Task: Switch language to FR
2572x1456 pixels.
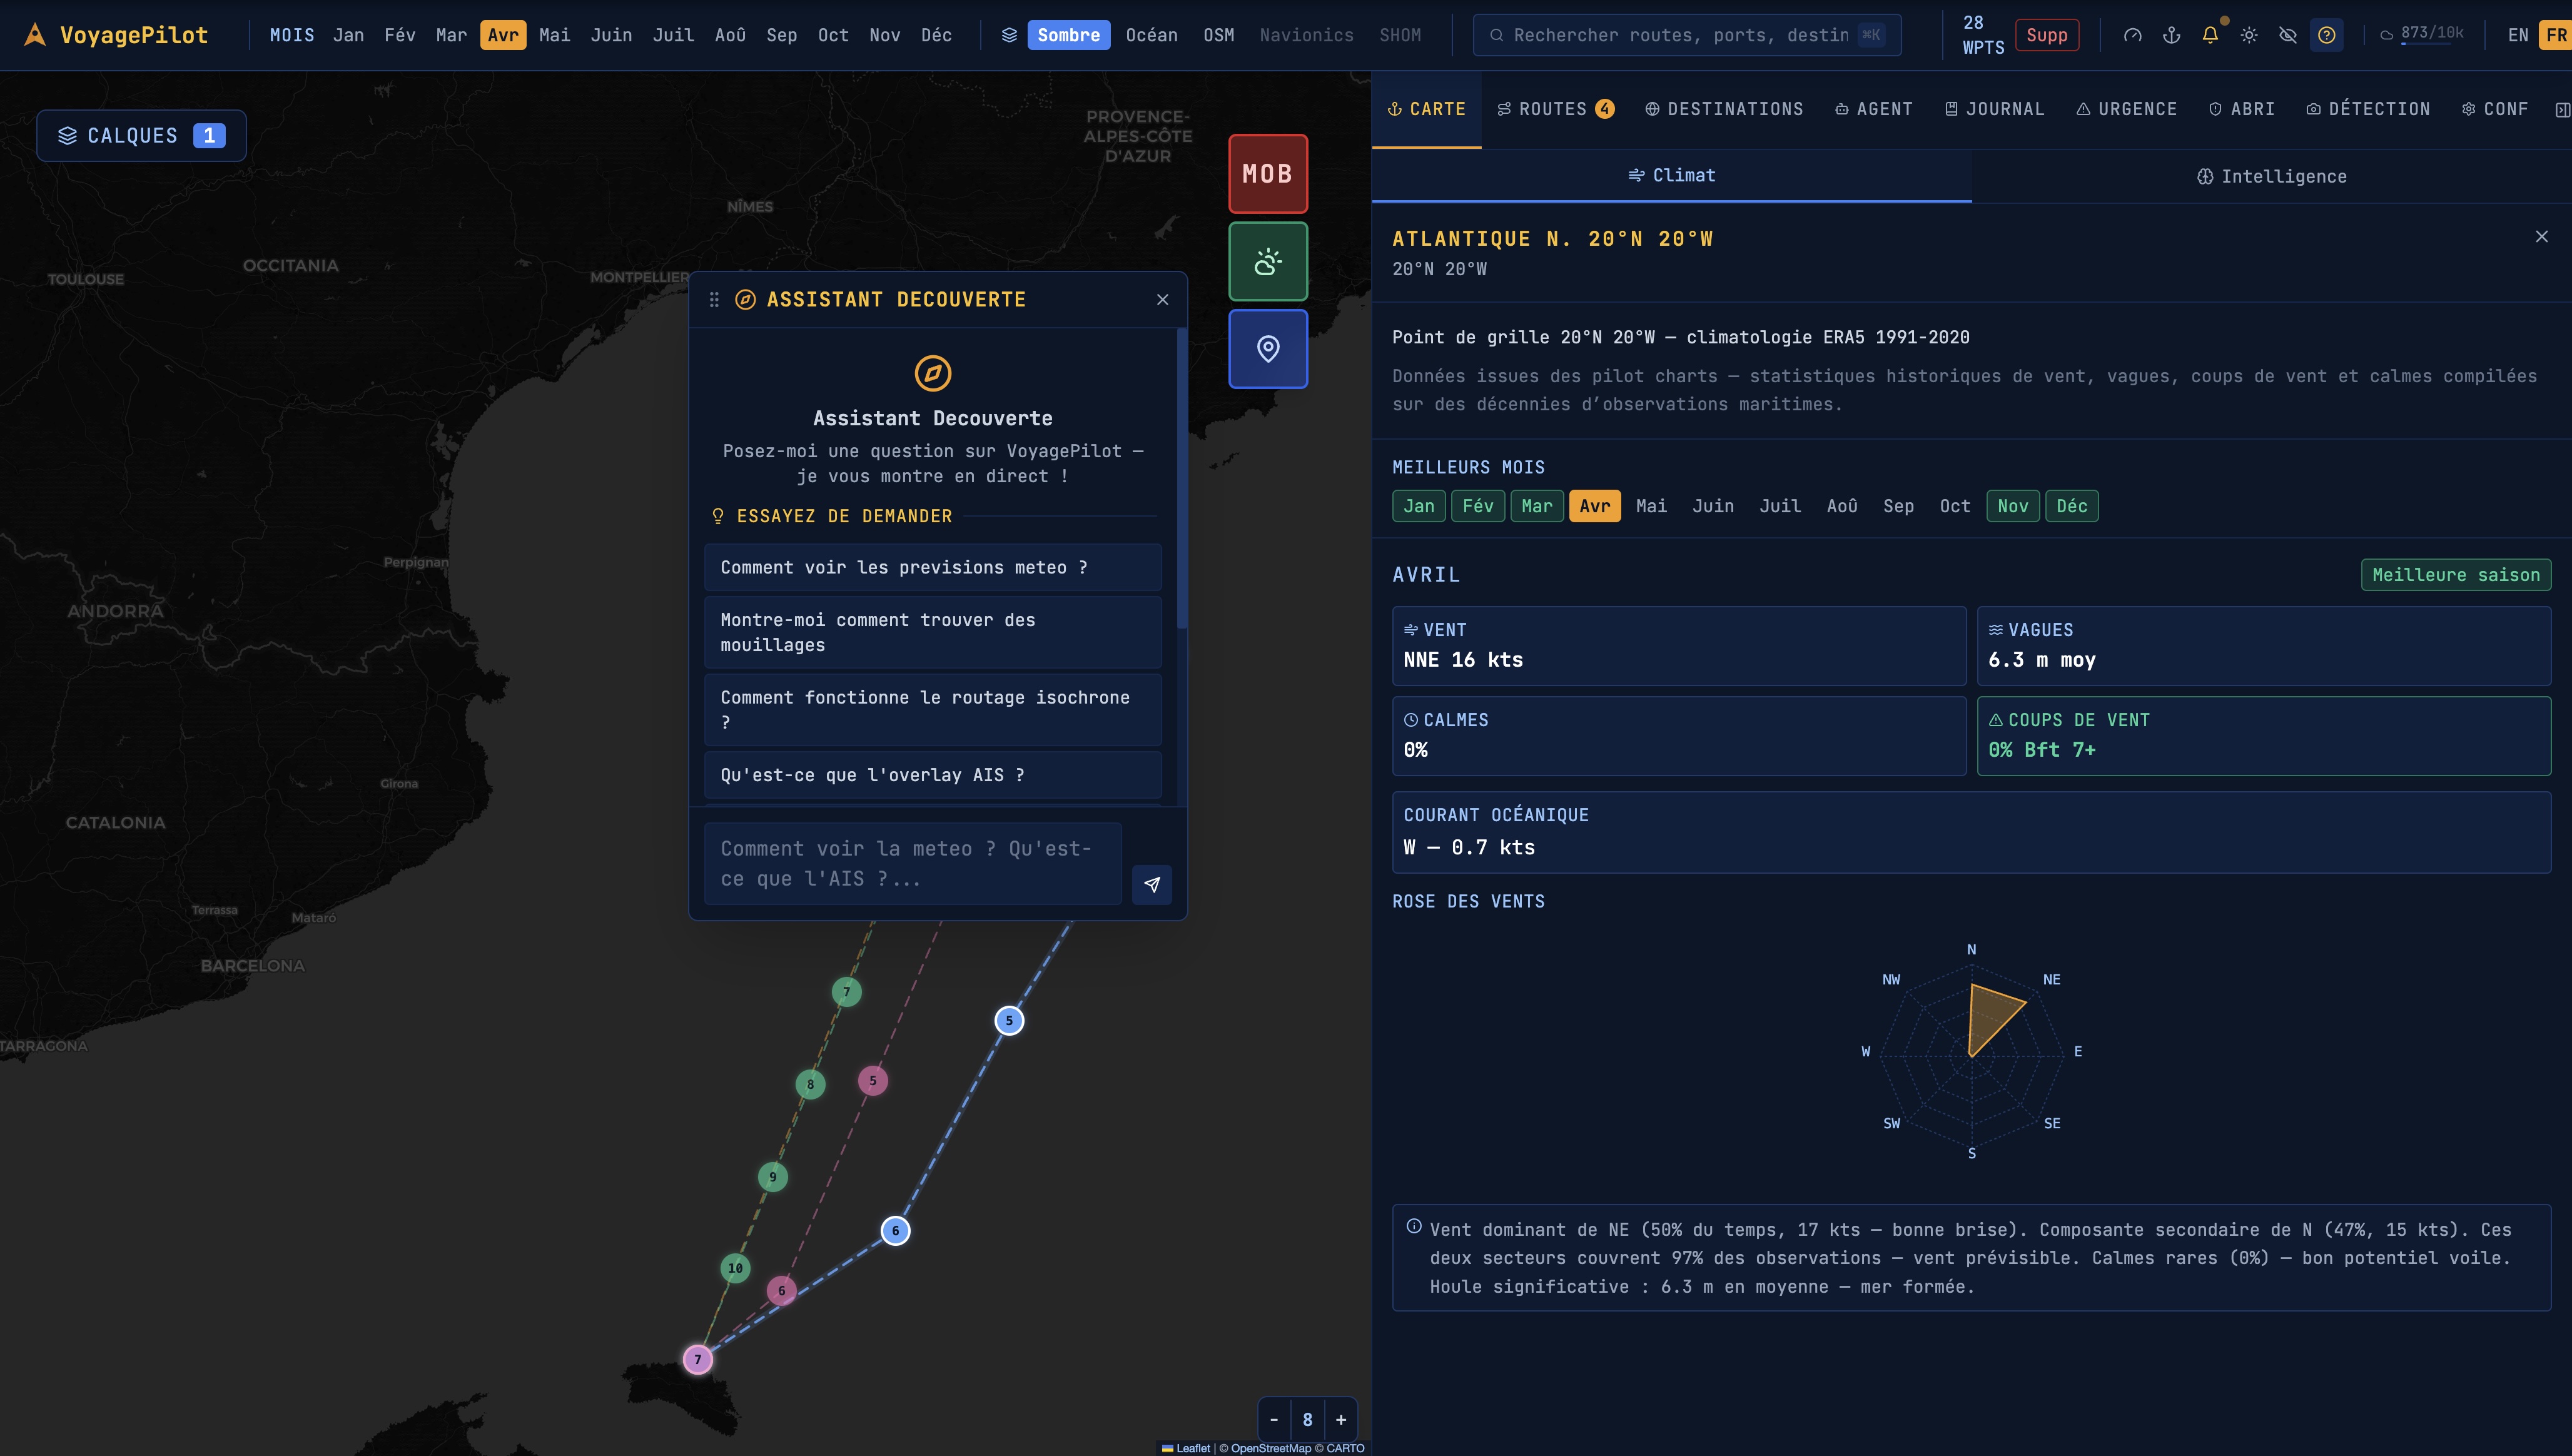Action: pos(2556,35)
